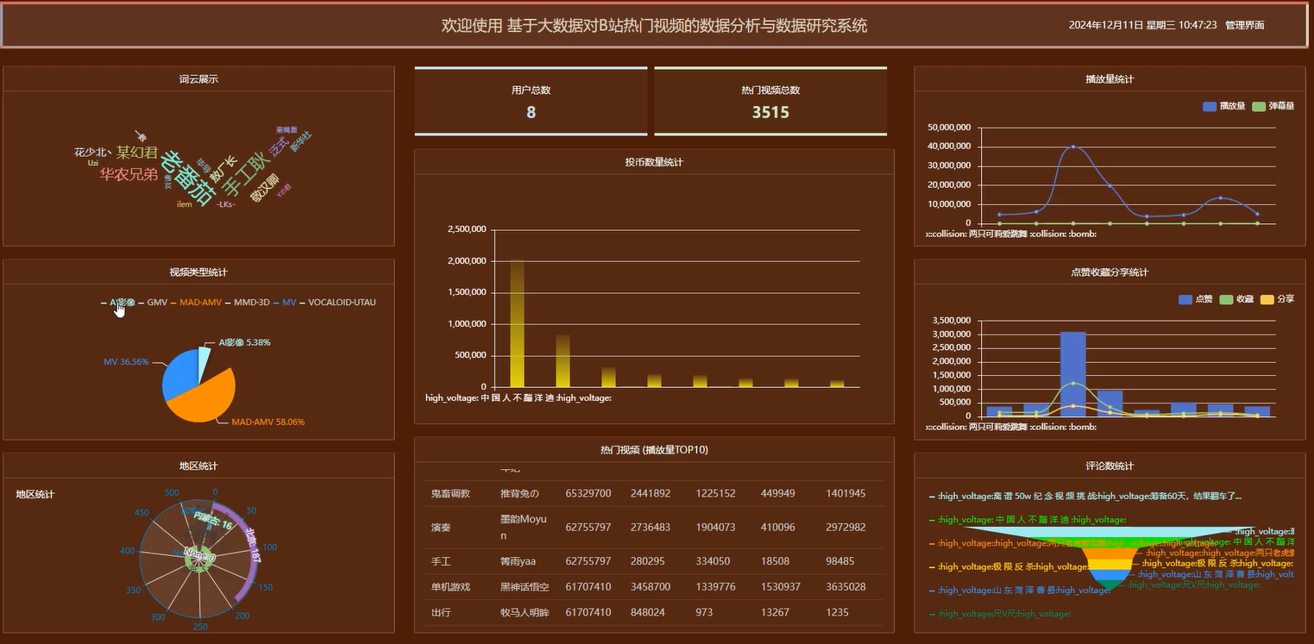Screen dimensions: 1314x644
Task: Toggle the MV legend entry above the pie
Action: coord(285,303)
